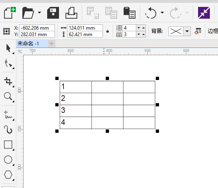
Task: Click the Undo button
Action: pos(151,13)
